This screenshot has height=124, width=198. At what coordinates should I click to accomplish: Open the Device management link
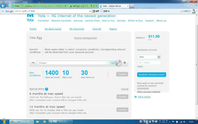(x=85, y=38)
